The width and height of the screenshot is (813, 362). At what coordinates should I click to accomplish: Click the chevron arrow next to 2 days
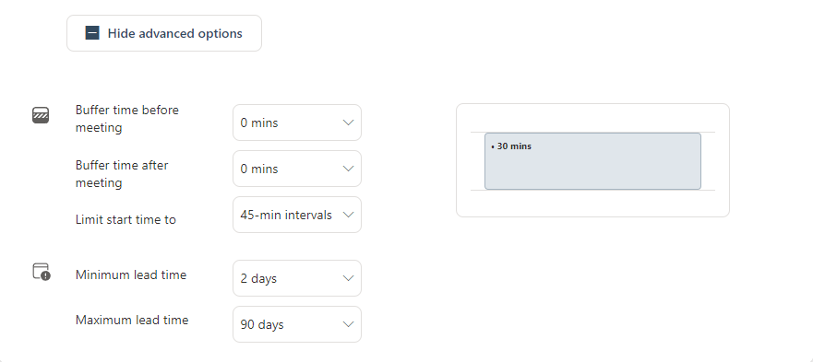(x=349, y=278)
